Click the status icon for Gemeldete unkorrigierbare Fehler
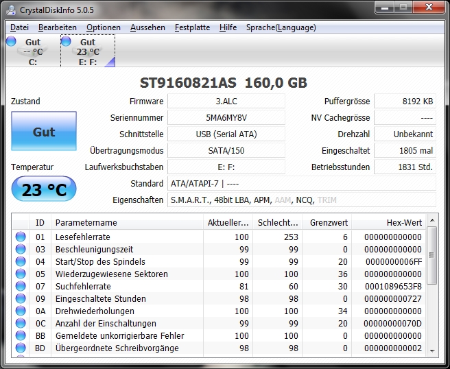450x369 pixels. [21, 335]
